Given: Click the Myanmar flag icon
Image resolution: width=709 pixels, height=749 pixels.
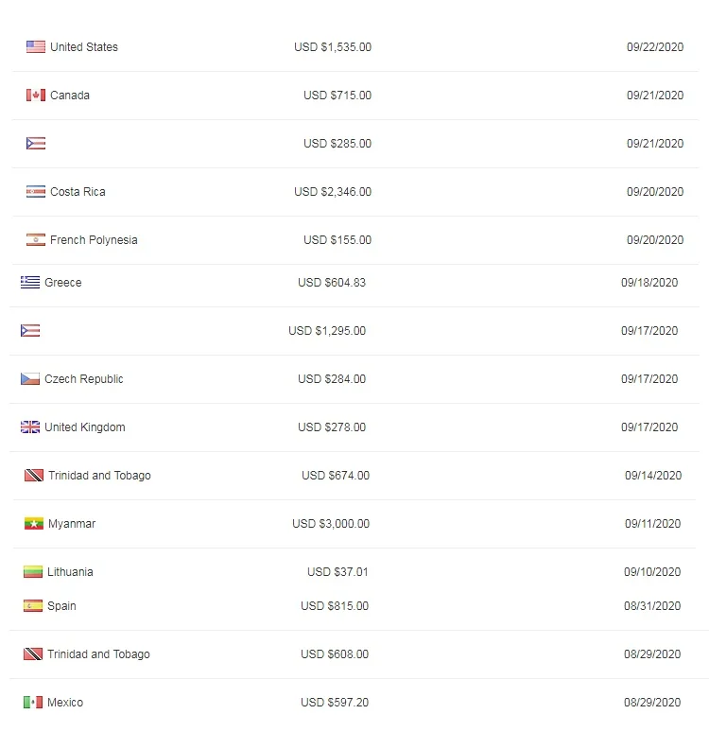Looking at the screenshot, I should pyautogui.click(x=34, y=524).
